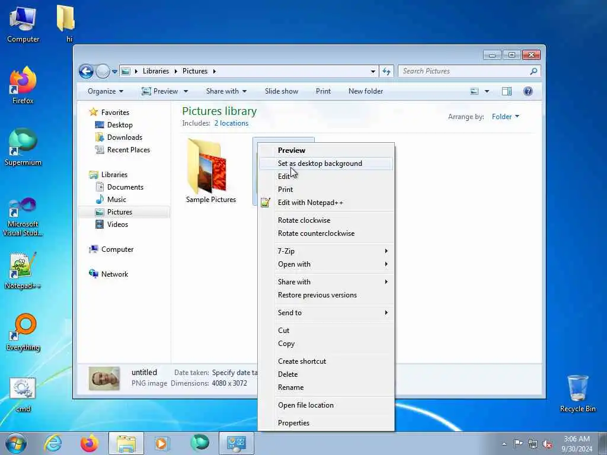Launch Supermium desktop shortcut

[23, 147]
